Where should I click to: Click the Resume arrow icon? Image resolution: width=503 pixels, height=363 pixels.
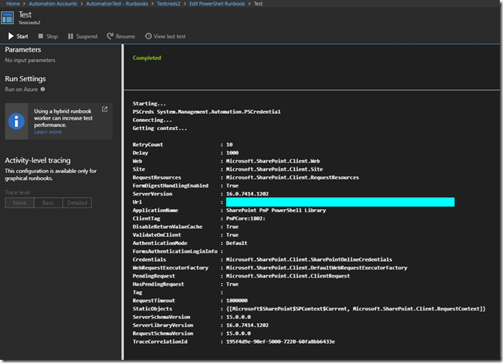pos(109,36)
